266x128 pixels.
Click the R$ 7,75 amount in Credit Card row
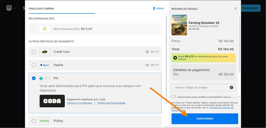tap(155, 52)
